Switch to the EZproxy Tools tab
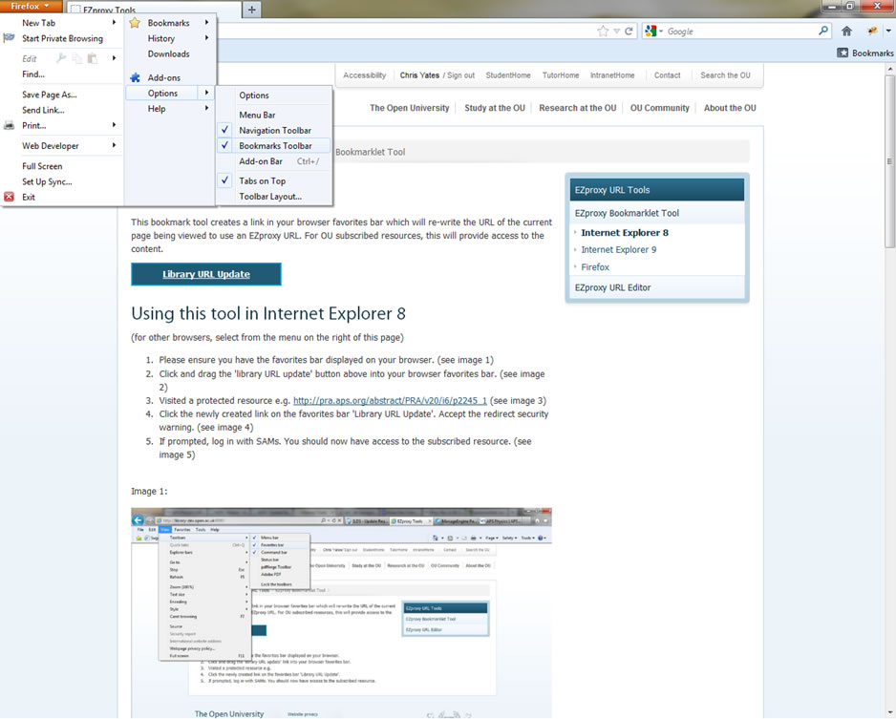The width and height of the screenshot is (896, 719). (x=155, y=10)
